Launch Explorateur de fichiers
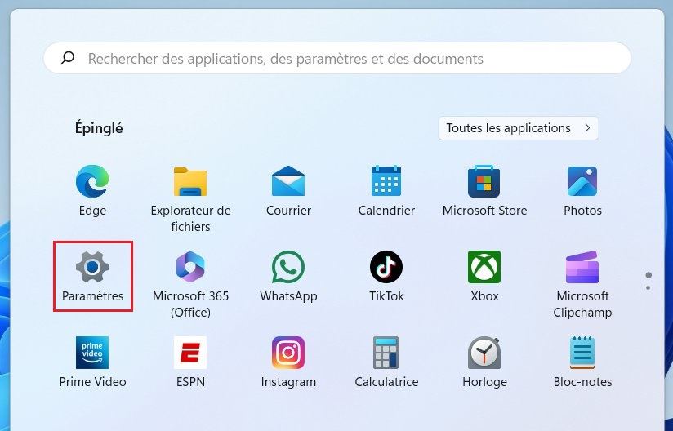673x431 pixels. point(190,199)
